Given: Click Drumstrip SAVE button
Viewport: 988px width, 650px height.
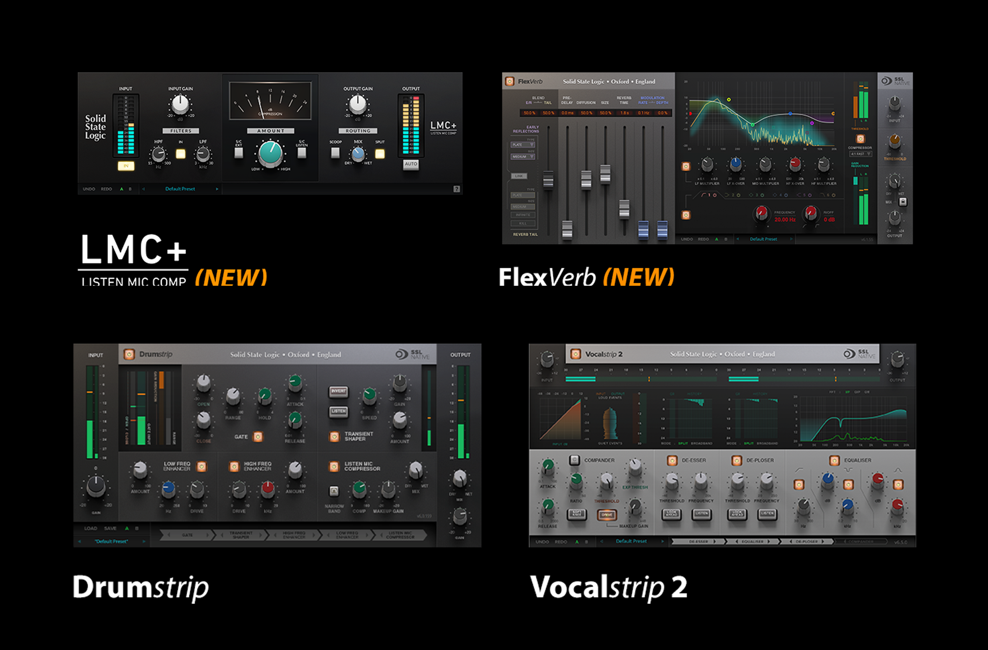Looking at the screenshot, I should point(110,528).
